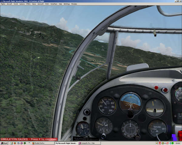Click the heading indicator gauge

130,128
